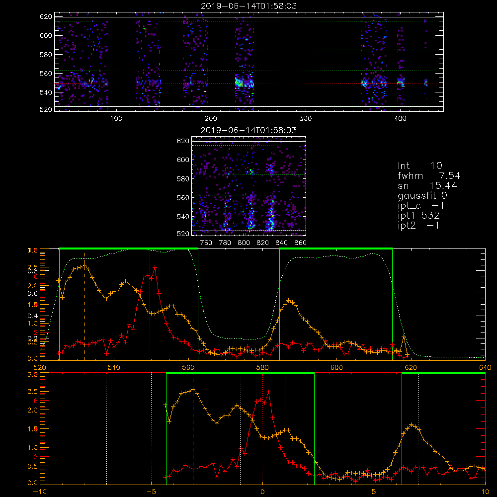The height and width of the screenshot is (497, 497).
Task: Click x-axis label 100 on top spectrogram
Action: 116,119
